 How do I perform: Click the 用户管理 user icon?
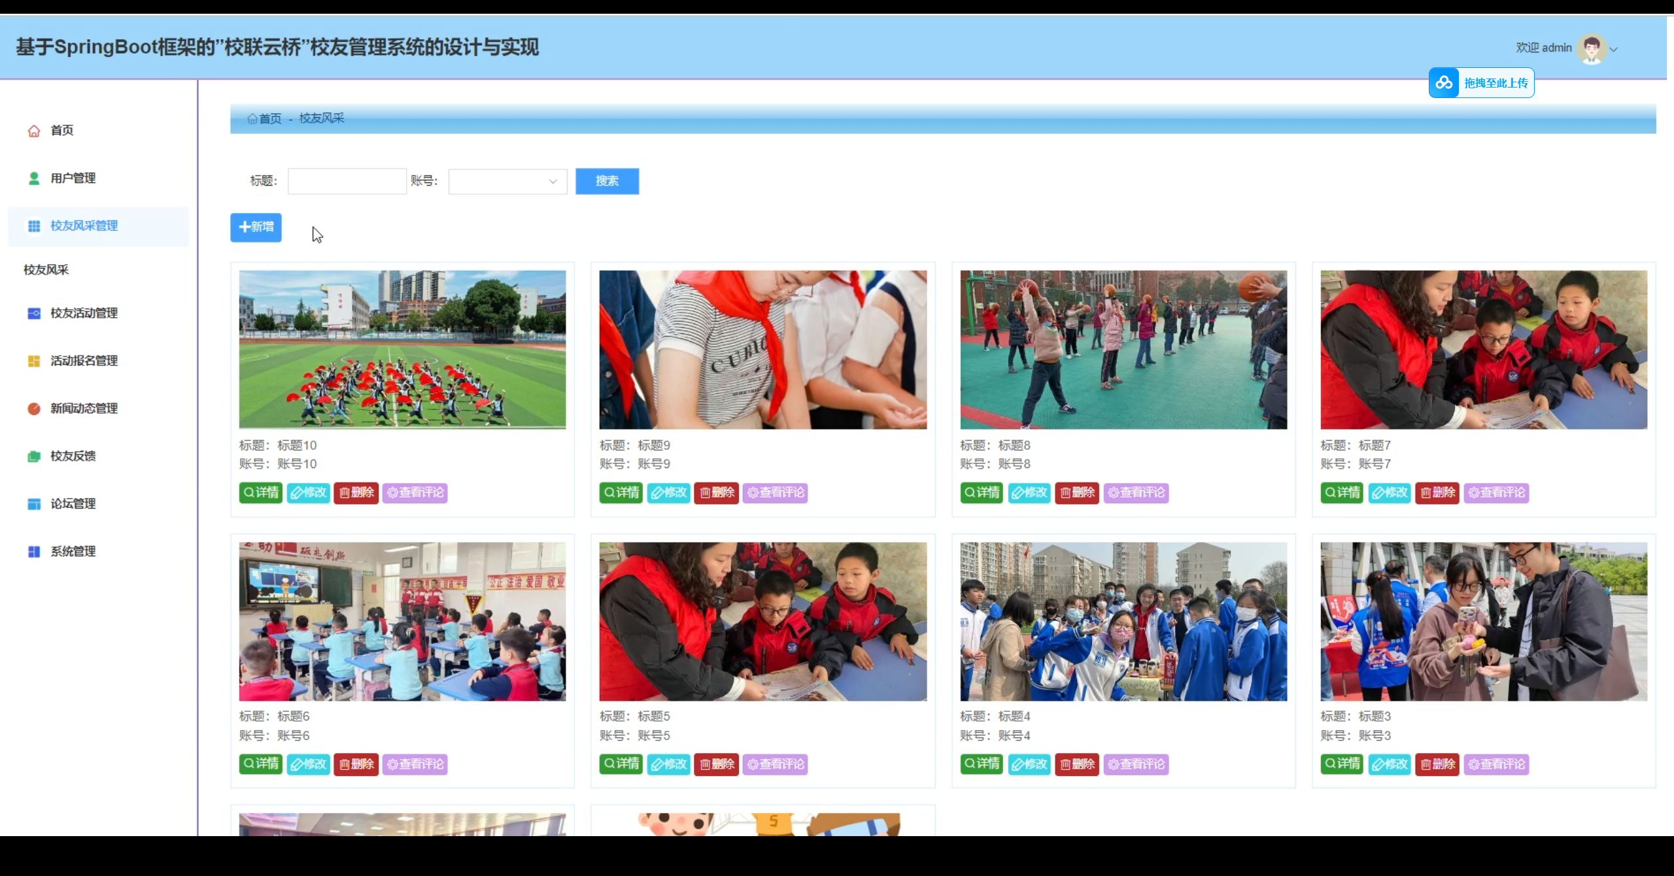pos(34,178)
